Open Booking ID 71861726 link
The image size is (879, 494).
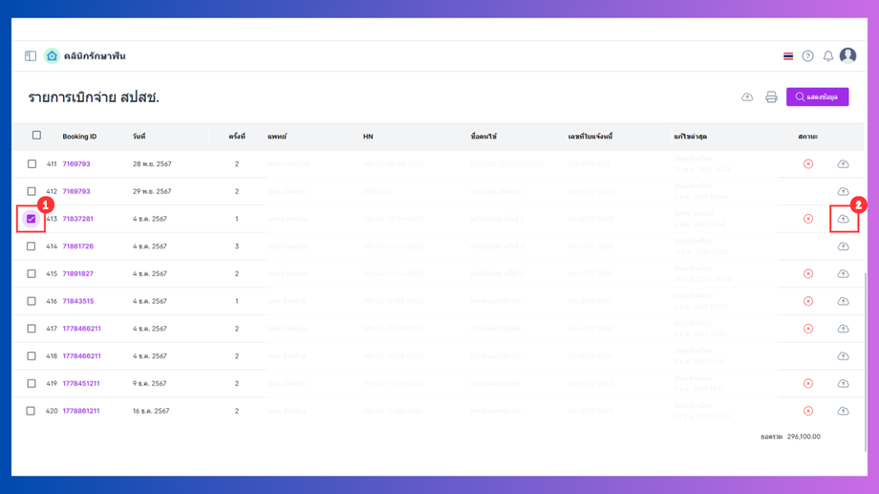(x=78, y=247)
